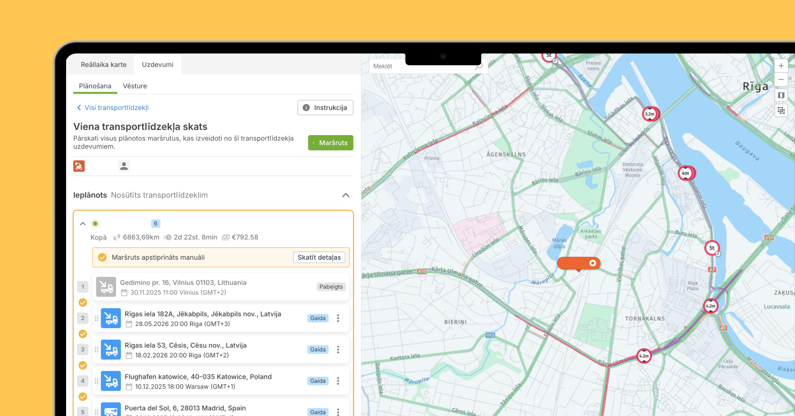Screen dimensions: 795x416
Task: Click the green status dot on route card
Action: pyautogui.click(x=95, y=224)
